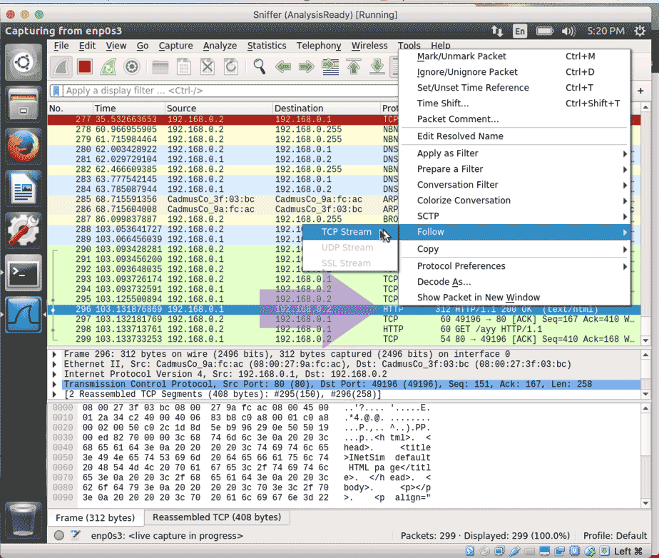Viewport: 659px width, 558px height.
Task: Open the Statistics menu
Action: tap(267, 46)
